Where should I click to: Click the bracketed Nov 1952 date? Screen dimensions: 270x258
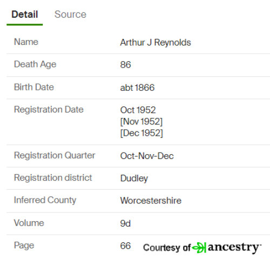point(141,122)
